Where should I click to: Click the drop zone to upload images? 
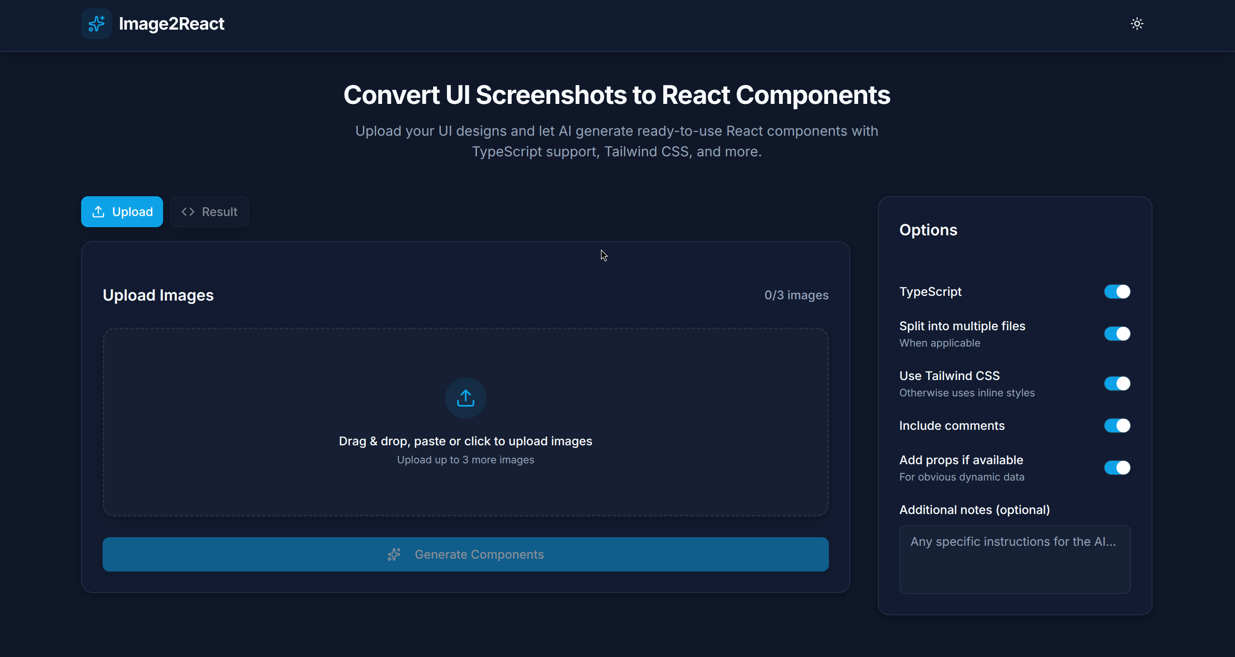[x=465, y=422]
